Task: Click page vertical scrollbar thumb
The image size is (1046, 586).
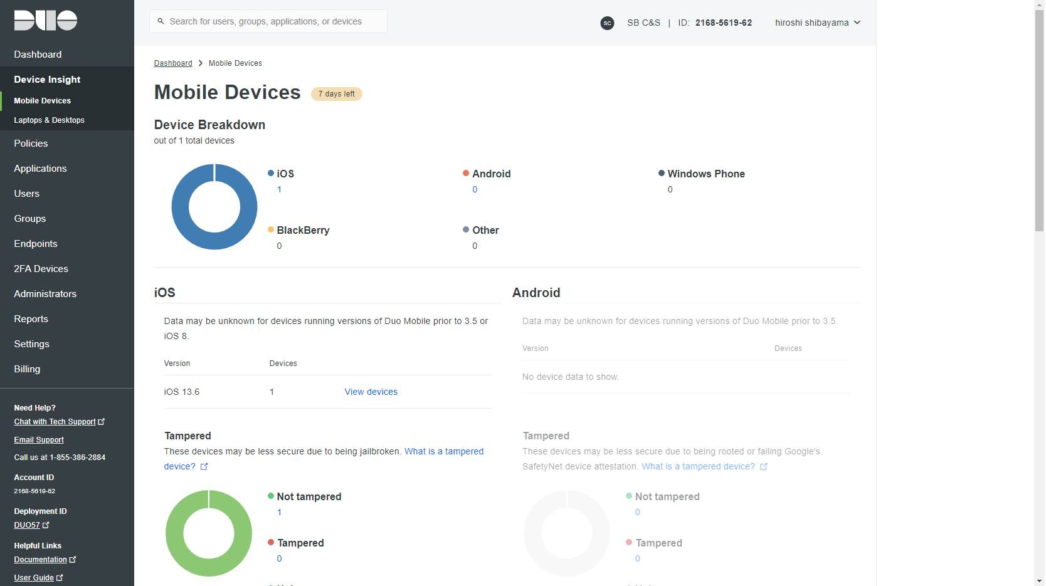Action: 1039,121
